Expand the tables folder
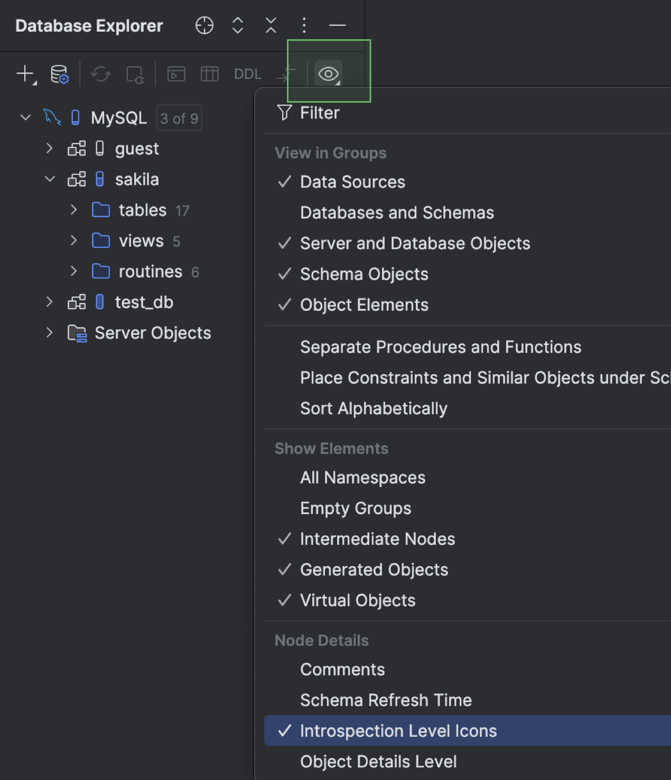Image resolution: width=671 pixels, height=780 pixels. click(x=74, y=210)
